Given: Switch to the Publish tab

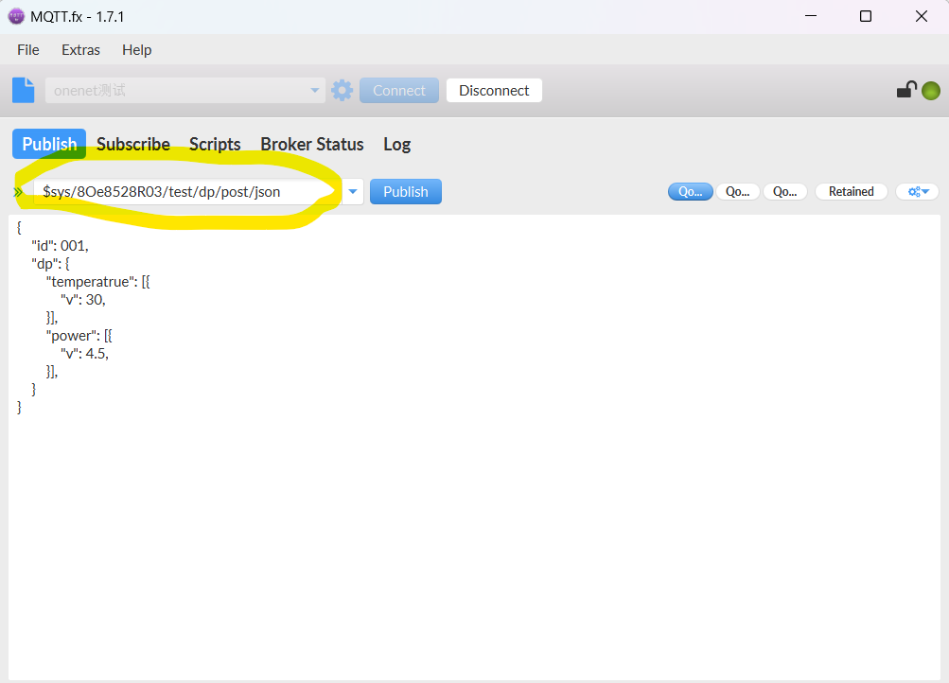Looking at the screenshot, I should [x=49, y=144].
